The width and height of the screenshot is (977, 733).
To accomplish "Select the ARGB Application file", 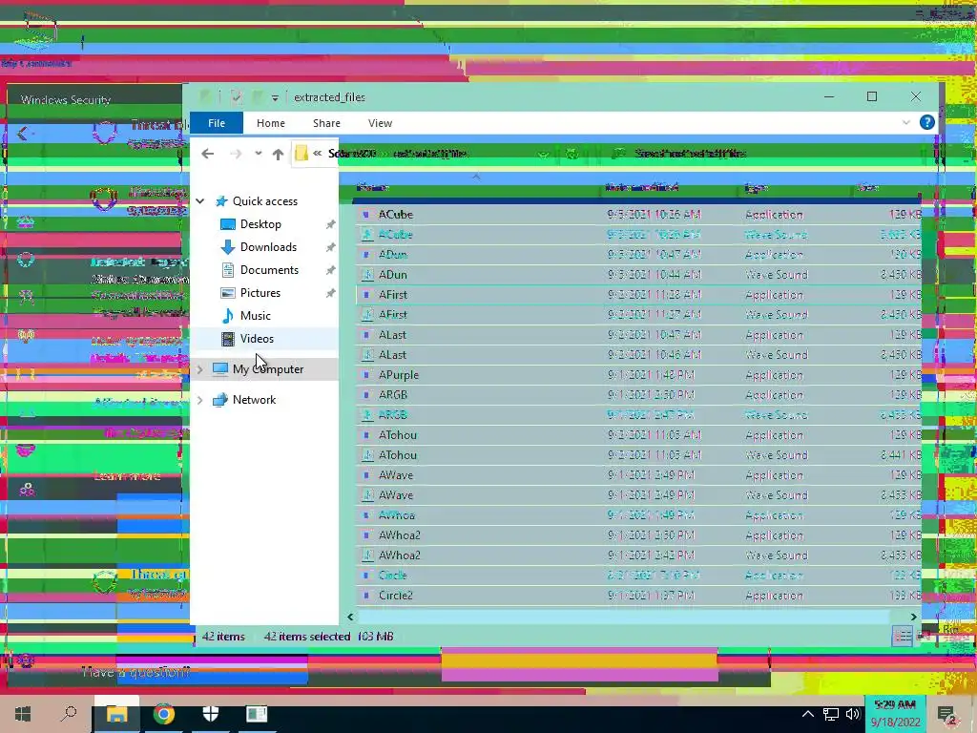I will pyautogui.click(x=638, y=394).
